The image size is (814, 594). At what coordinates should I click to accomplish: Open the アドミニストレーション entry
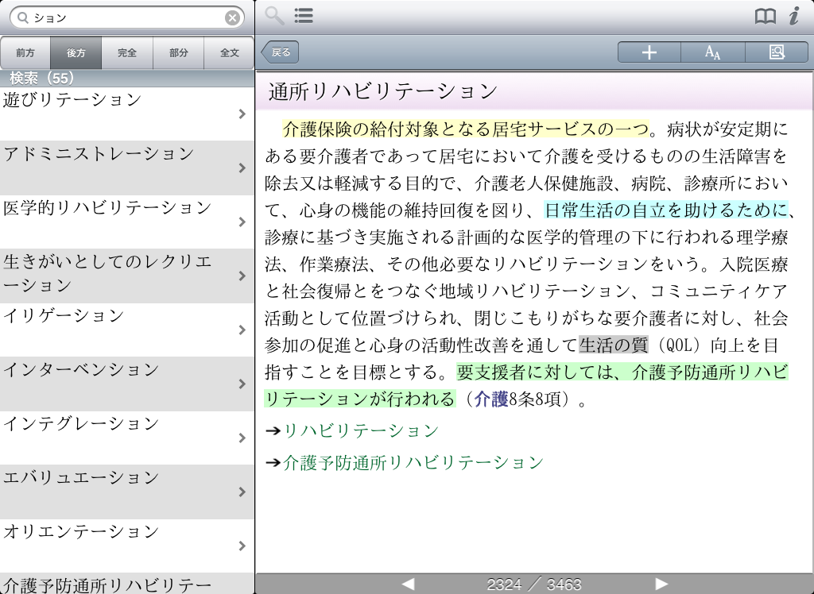[127, 168]
